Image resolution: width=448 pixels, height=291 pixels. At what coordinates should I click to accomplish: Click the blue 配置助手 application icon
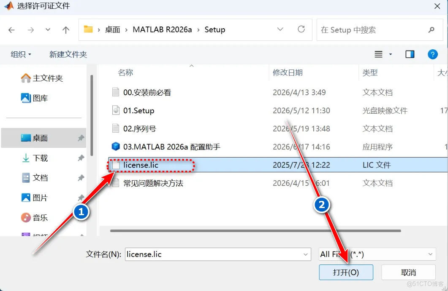[115, 147]
